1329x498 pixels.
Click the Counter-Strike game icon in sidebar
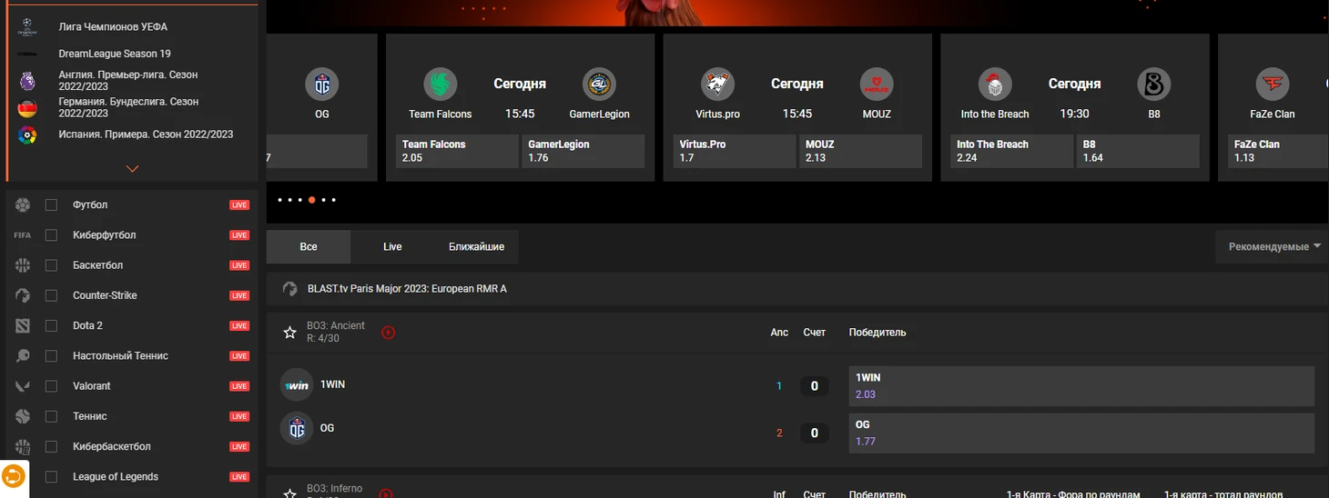click(23, 295)
